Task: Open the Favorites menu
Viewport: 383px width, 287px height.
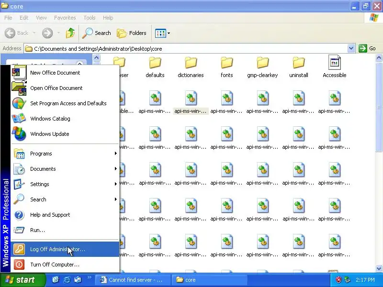Action: point(65,18)
